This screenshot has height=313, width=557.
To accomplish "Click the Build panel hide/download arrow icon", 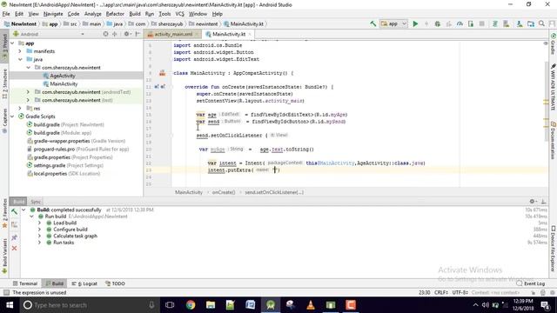I will (x=543, y=201).
